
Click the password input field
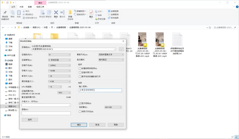coord(100,90)
